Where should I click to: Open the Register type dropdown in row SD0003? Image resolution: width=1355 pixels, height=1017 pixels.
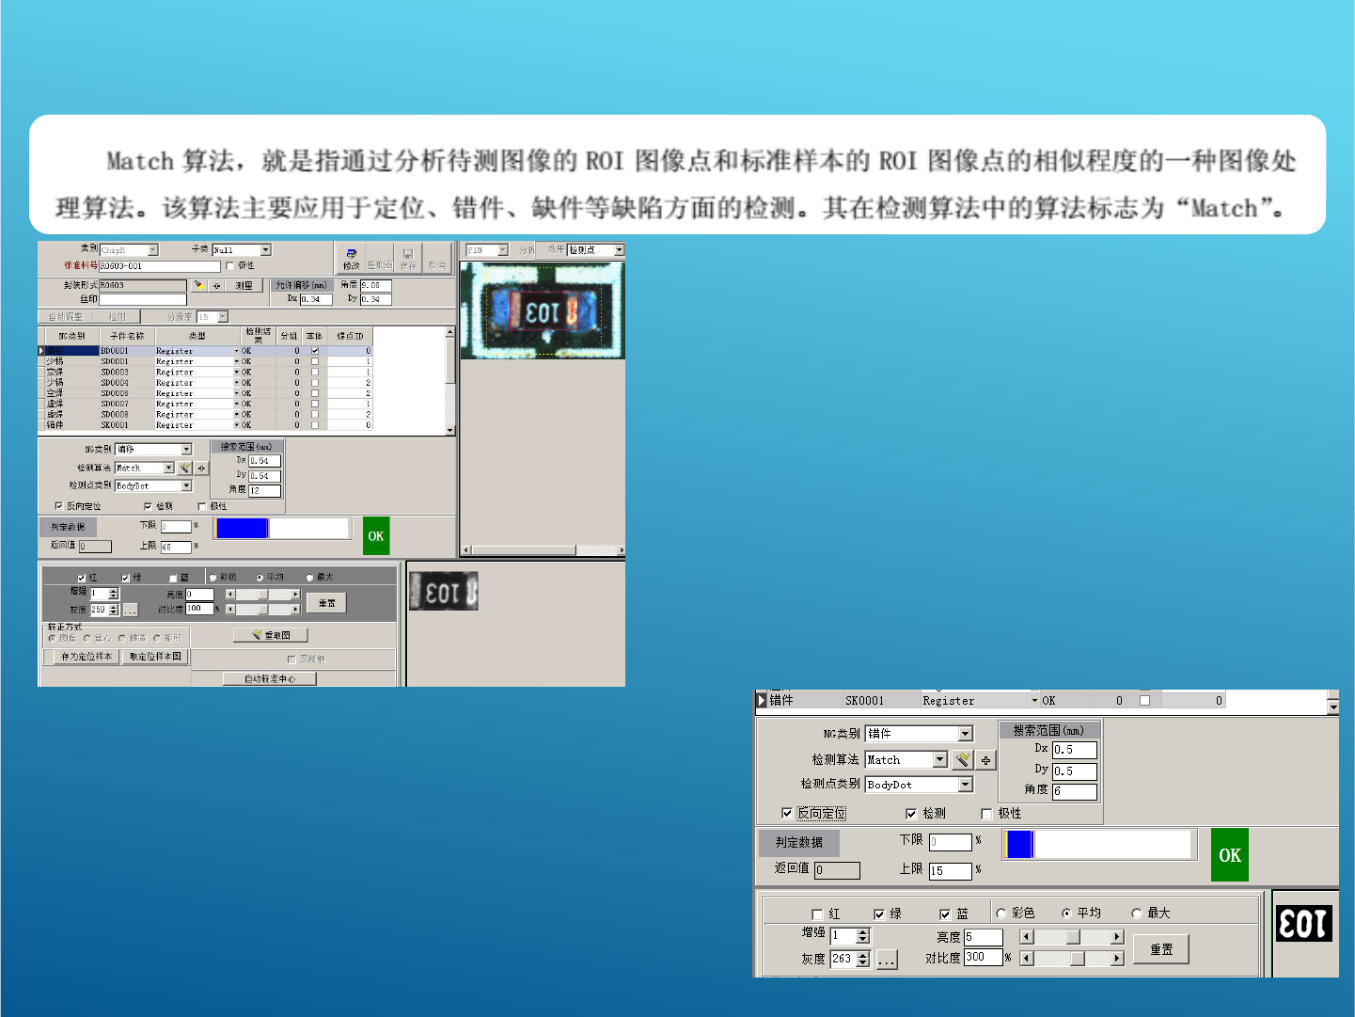point(237,373)
